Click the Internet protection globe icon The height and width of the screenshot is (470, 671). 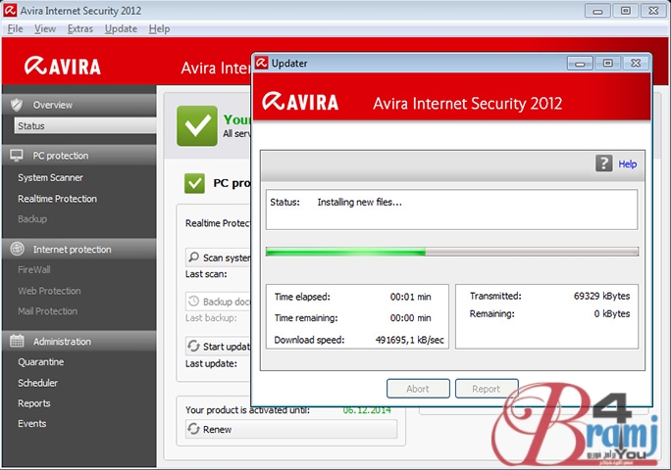(17, 249)
